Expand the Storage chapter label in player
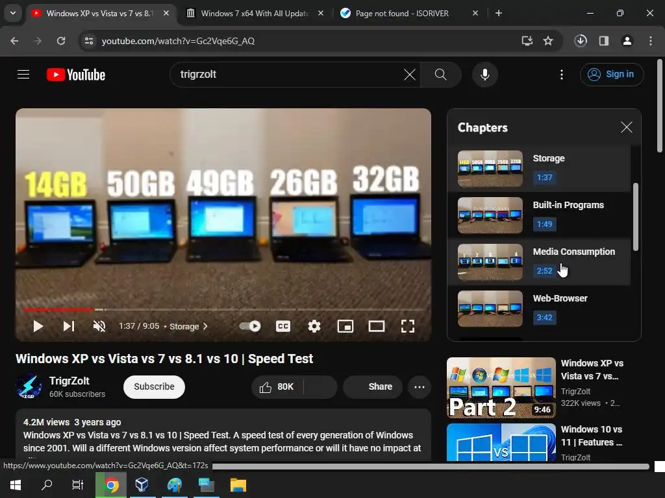Viewport: 665px width, 498px height. 189,327
